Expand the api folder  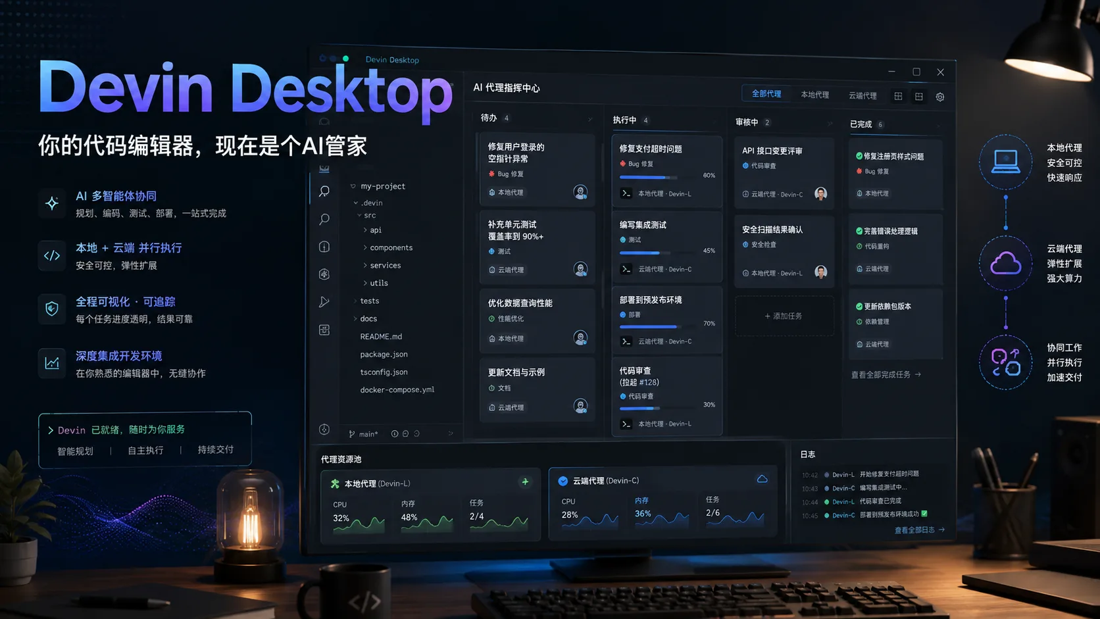365,230
